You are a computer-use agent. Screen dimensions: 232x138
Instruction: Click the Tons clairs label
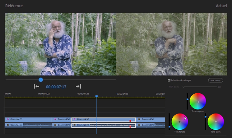[215, 132]
